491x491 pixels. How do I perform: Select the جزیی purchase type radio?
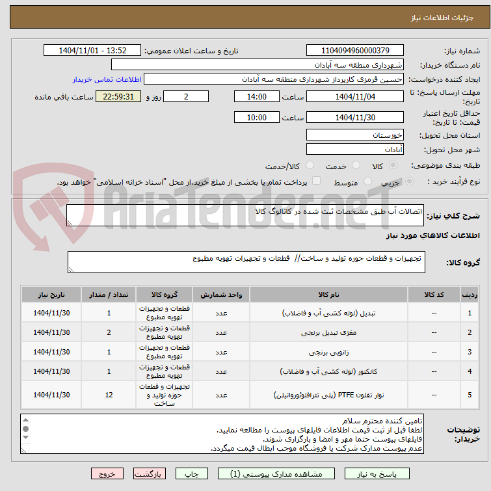pos(409,181)
